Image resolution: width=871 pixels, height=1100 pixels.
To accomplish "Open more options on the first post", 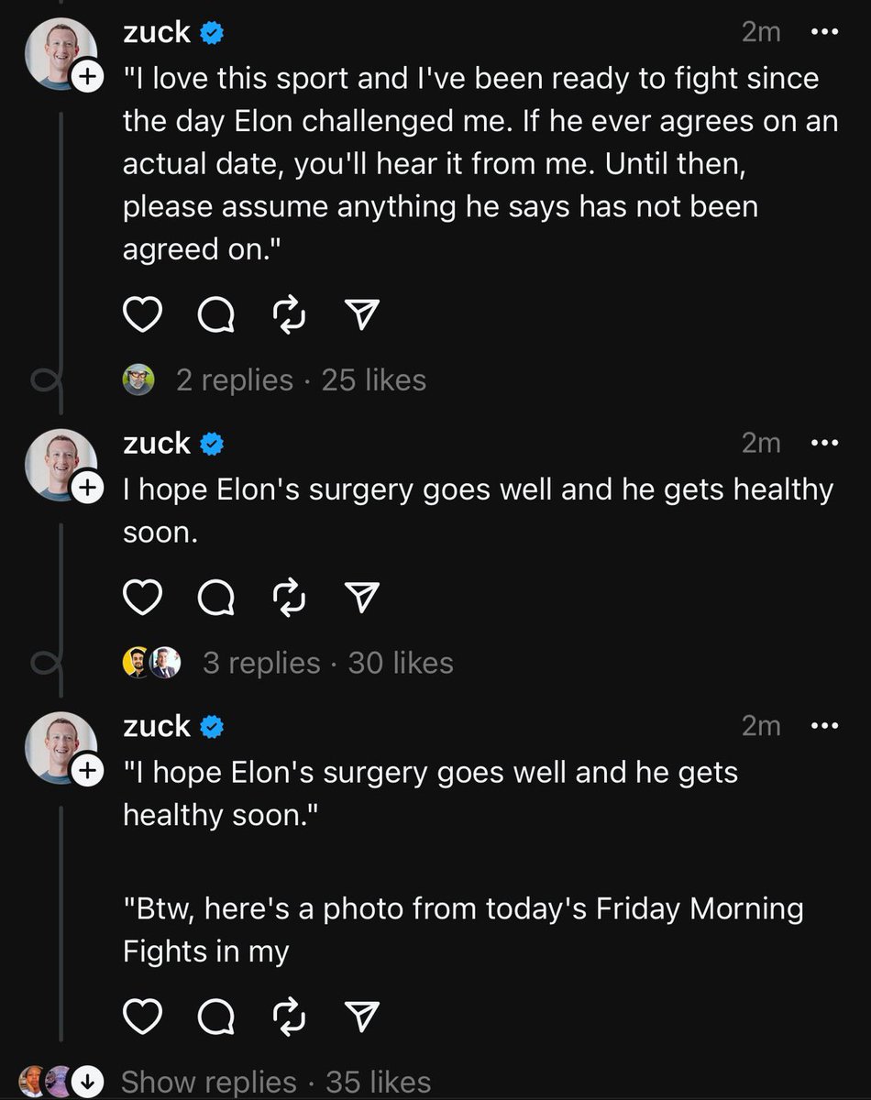I will tap(824, 32).
